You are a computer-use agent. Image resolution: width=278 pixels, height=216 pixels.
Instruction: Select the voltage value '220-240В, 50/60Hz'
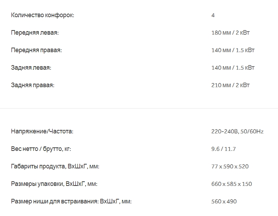237,132
